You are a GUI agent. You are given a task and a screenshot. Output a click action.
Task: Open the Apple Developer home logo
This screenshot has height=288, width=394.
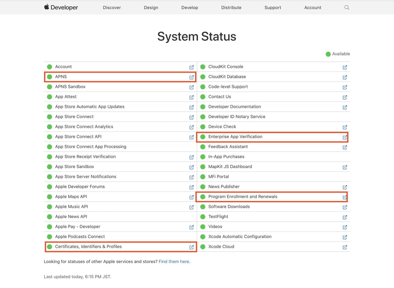pyautogui.click(x=61, y=7)
